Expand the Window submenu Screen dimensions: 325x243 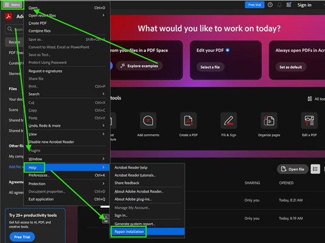[67, 159]
